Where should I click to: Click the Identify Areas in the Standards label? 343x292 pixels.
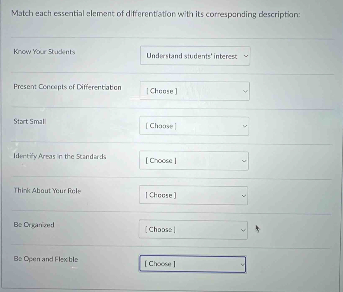tap(59, 156)
